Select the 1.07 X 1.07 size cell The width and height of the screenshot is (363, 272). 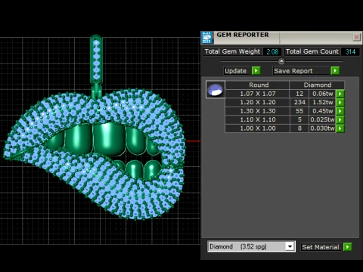[x=257, y=94]
